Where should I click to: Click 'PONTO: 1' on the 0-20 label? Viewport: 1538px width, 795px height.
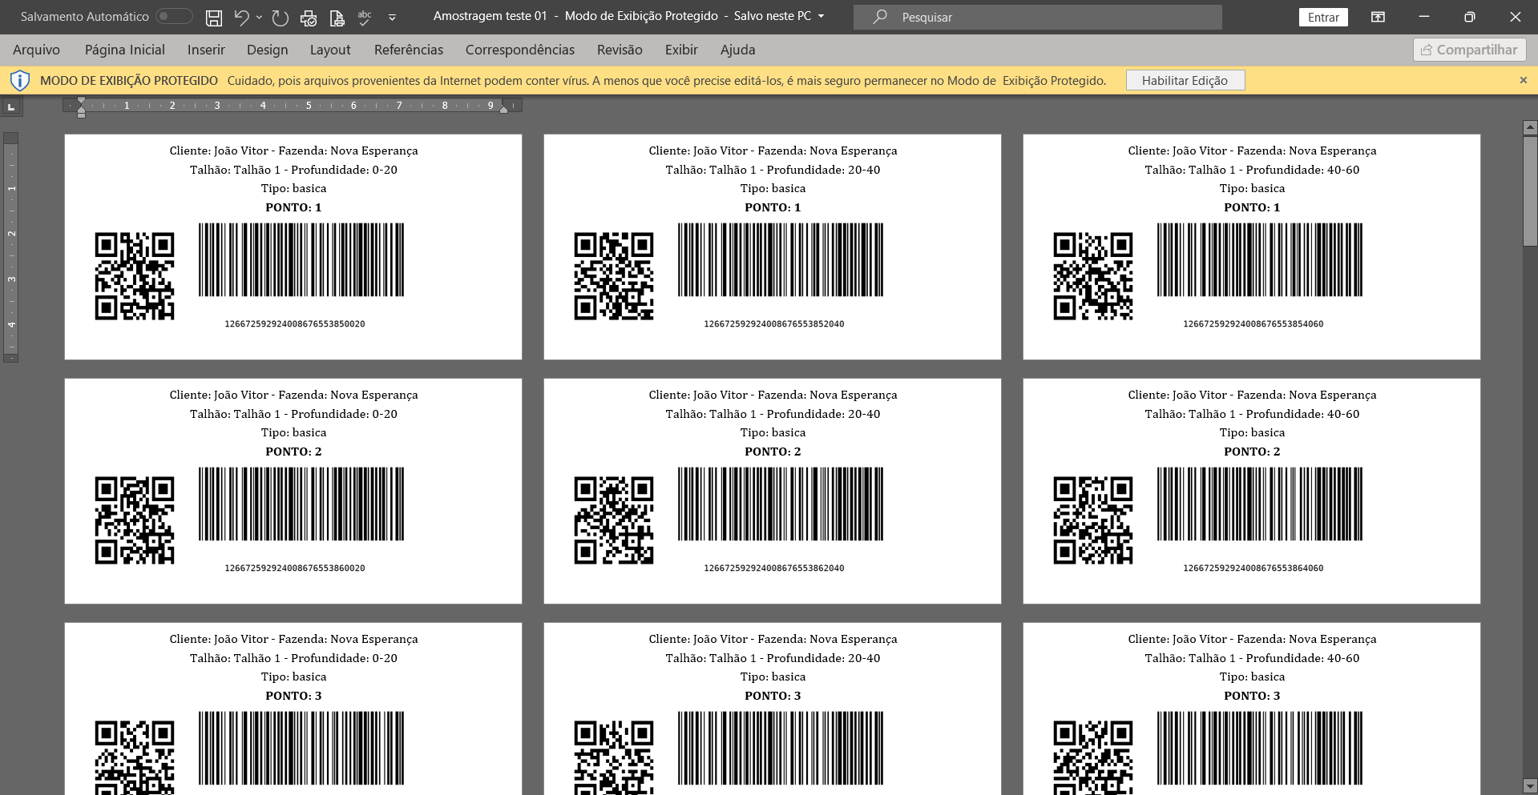tap(293, 207)
